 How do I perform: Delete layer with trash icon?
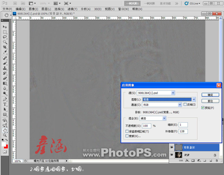pyautogui.click(x=217, y=161)
